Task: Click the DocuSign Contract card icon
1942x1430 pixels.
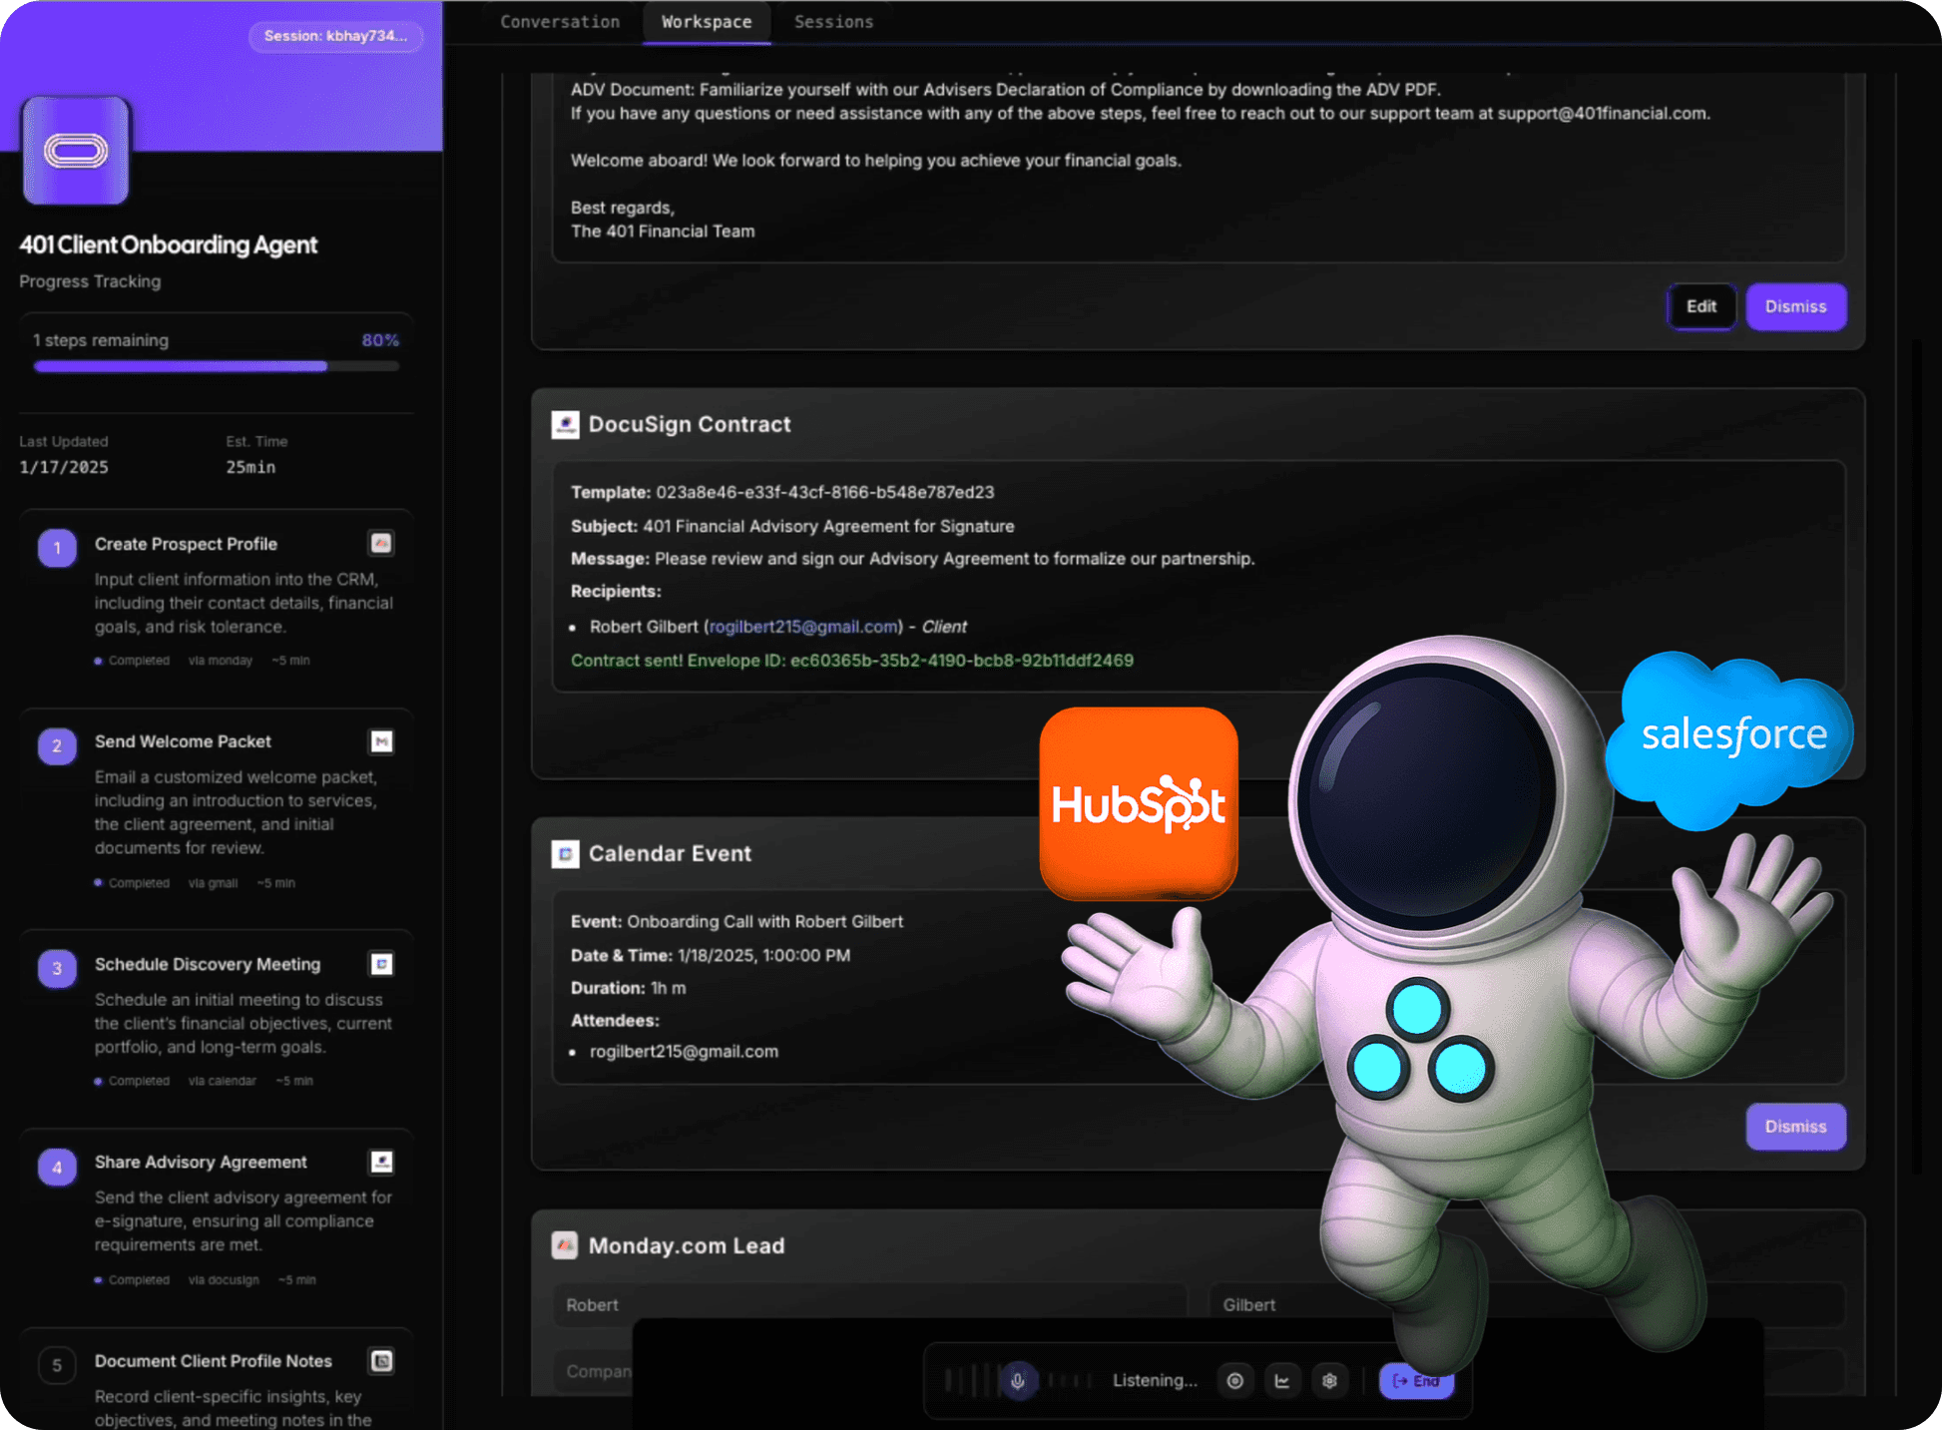Action: click(x=565, y=424)
